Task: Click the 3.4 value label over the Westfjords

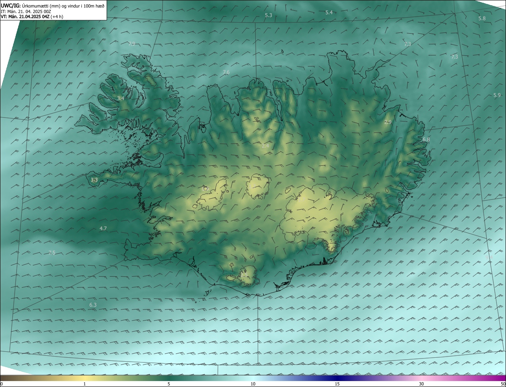Action: 121,98
